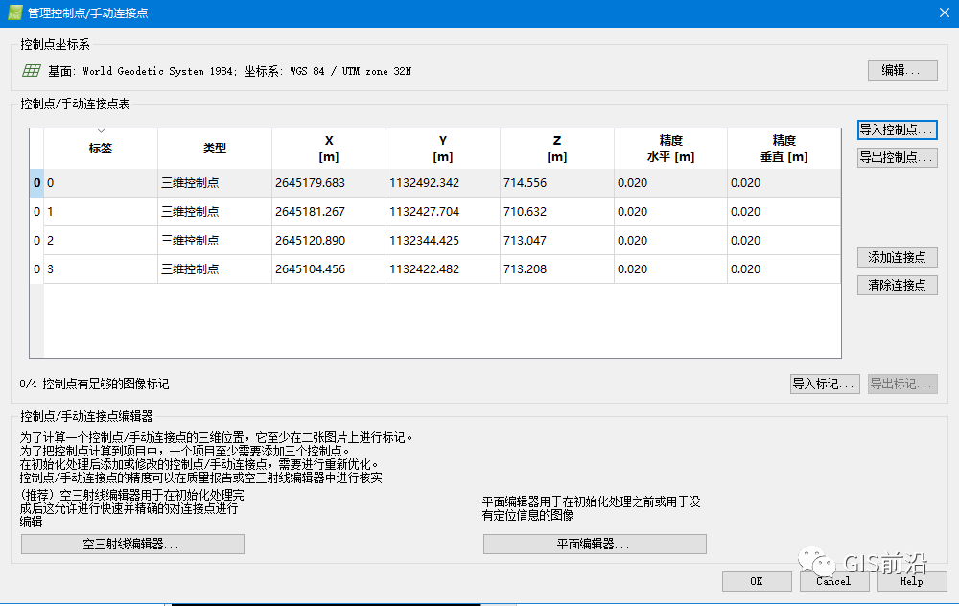Image resolution: width=959 pixels, height=606 pixels.
Task: Open 三维控制点 type cell for point 3
Action: pyautogui.click(x=215, y=269)
